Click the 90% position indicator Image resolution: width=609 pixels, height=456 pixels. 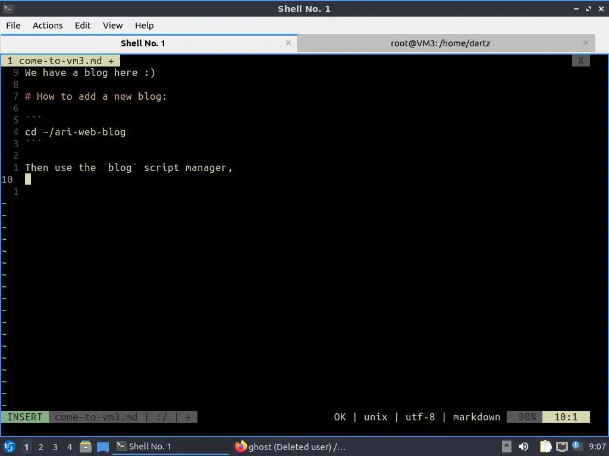point(525,417)
